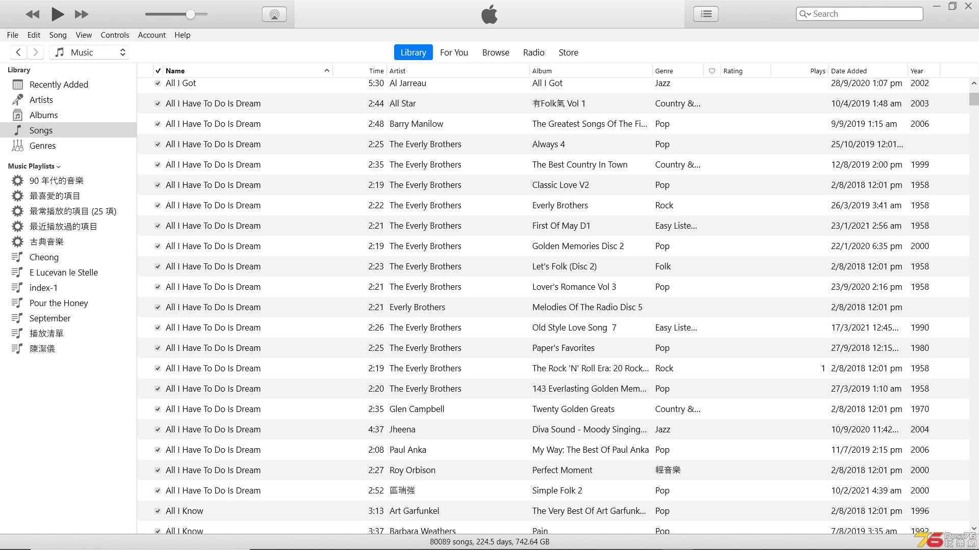The height and width of the screenshot is (550, 979).
Task: Uncheck the Roy Orbison song row checkbox
Action: (x=158, y=470)
